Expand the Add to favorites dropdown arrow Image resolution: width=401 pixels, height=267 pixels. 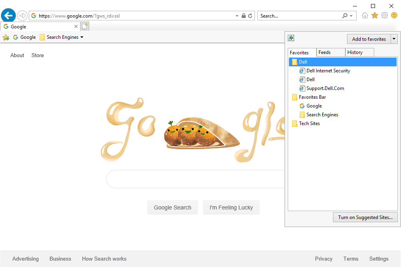[394, 39]
